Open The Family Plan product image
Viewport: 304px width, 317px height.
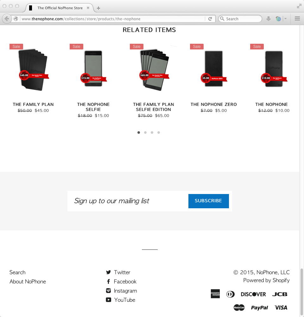(x=33, y=70)
